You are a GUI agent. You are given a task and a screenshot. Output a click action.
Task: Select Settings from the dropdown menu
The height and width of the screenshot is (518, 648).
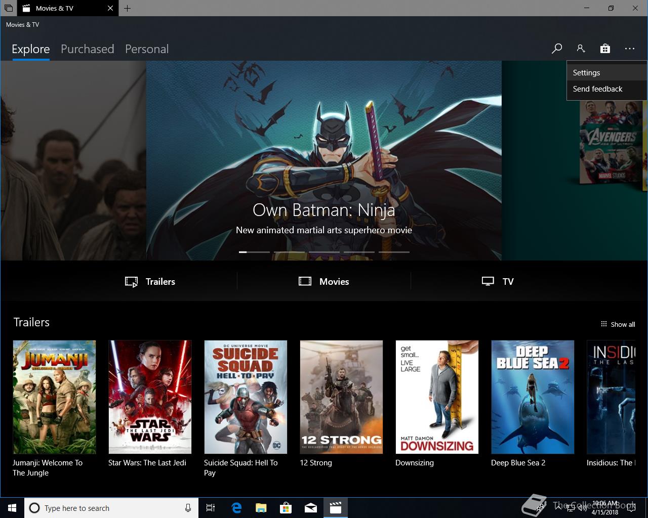606,73
